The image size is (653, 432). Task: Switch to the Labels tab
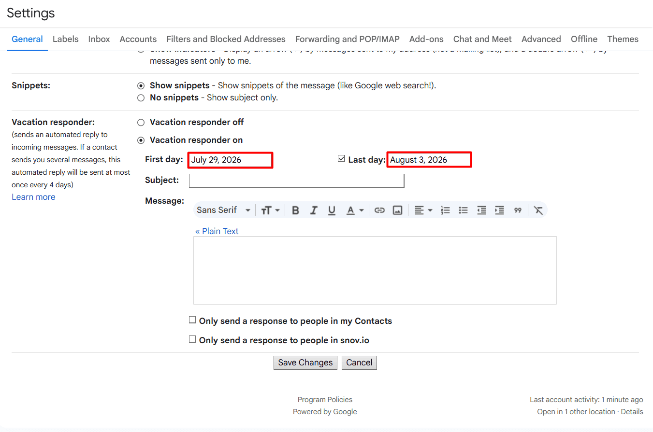coord(65,39)
